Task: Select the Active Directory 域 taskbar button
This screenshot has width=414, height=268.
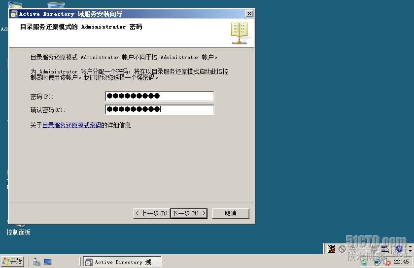Action: (122, 262)
